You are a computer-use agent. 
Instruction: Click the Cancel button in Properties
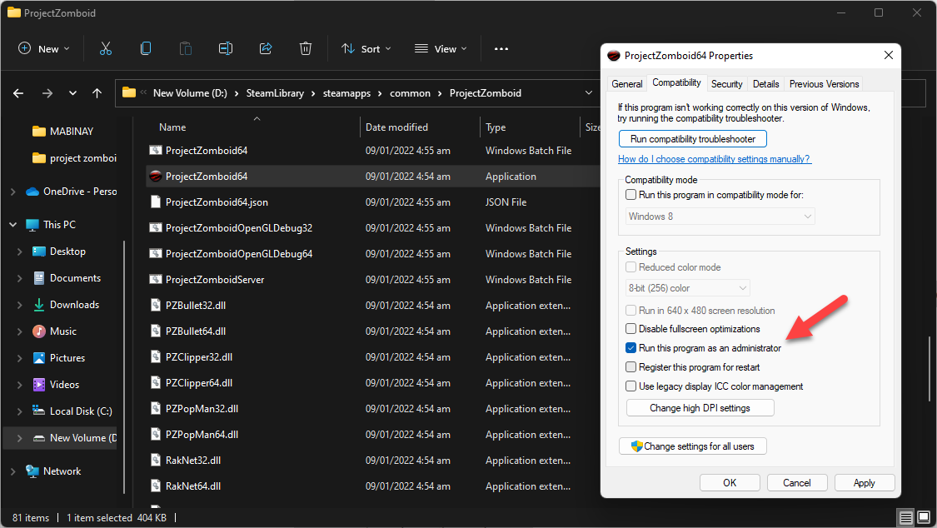coord(797,482)
